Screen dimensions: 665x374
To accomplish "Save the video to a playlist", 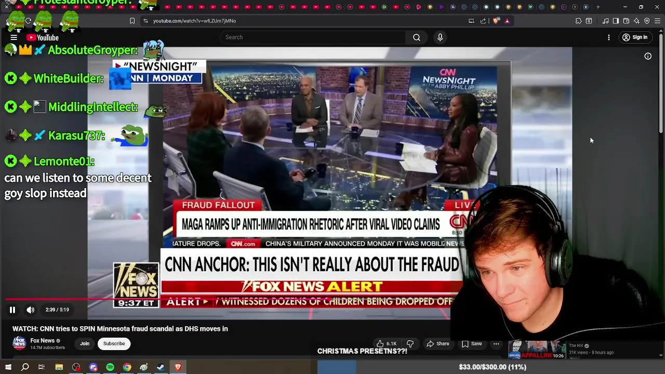I will [472, 344].
